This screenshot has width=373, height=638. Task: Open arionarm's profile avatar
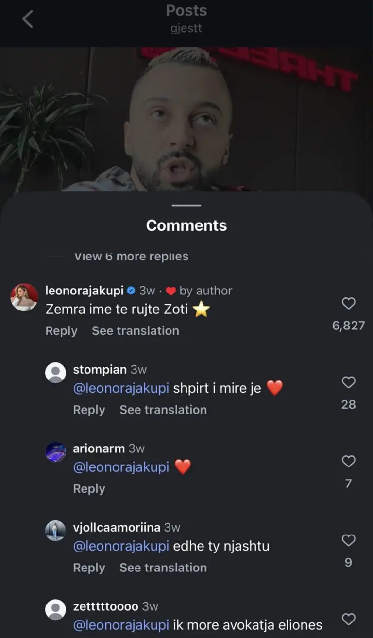[55, 452]
